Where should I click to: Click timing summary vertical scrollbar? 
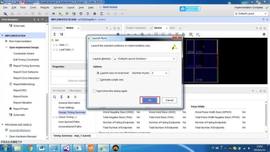click(x=266, y=115)
